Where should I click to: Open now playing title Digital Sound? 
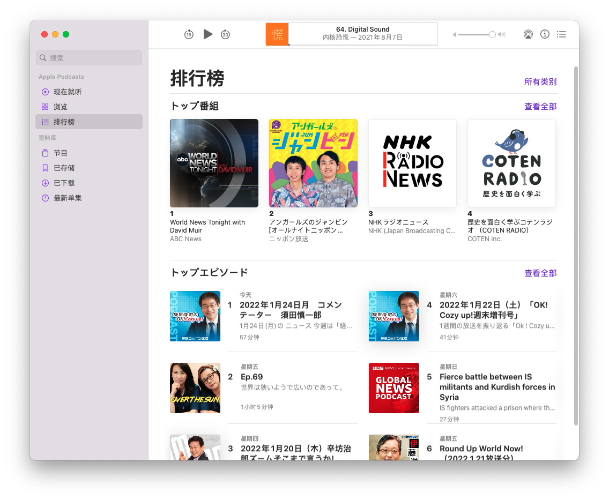tap(363, 29)
